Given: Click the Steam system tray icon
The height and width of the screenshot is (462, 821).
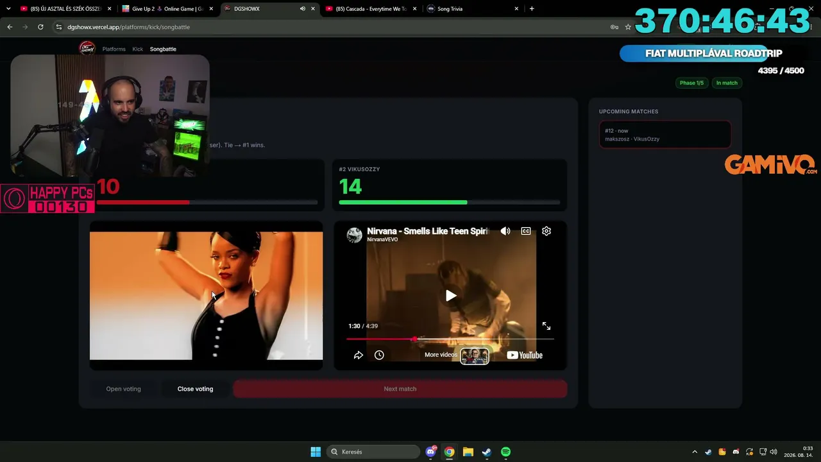Looking at the screenshot, I should [708, 452].
